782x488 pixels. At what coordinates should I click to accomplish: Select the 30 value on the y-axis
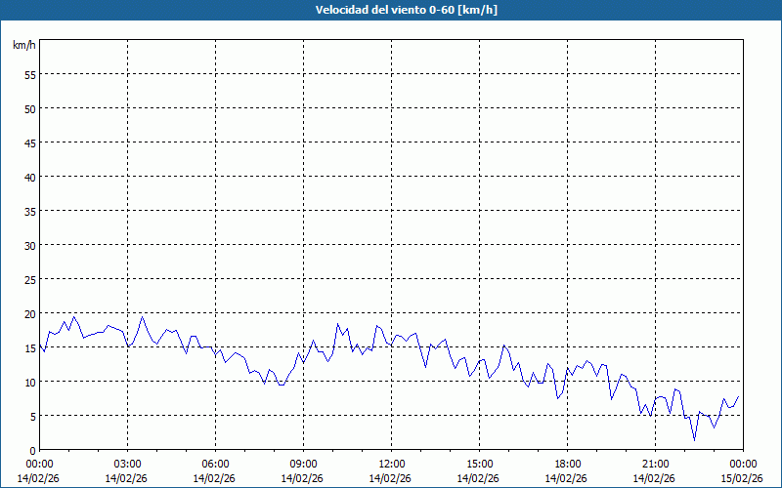29,245
